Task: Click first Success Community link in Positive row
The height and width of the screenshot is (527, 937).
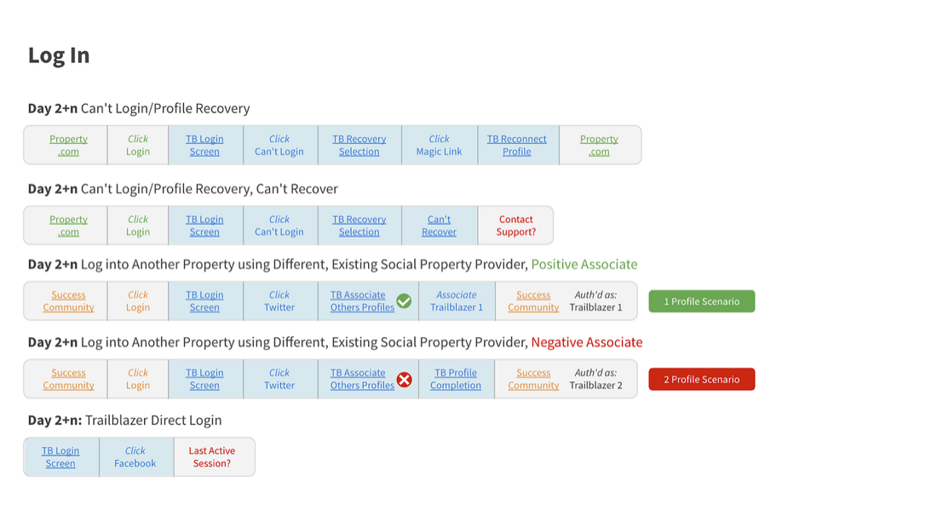Action: (x=68, y=301)
